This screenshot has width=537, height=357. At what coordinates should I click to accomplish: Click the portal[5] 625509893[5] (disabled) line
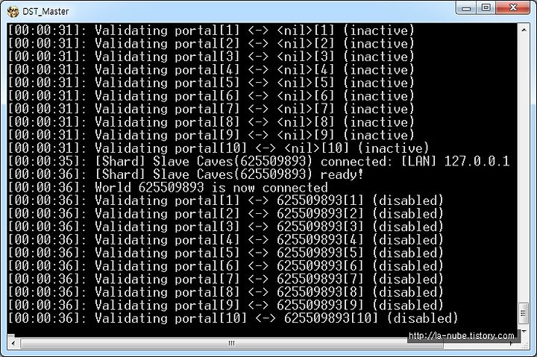(225, 253)
